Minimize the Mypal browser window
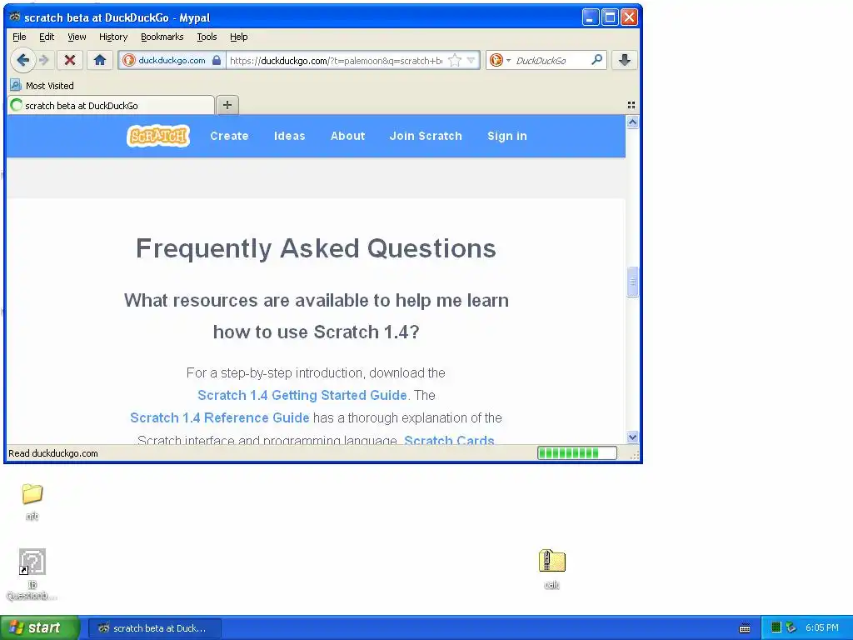The width and height of the screenshot is (853, 640). tap(591, 17)
